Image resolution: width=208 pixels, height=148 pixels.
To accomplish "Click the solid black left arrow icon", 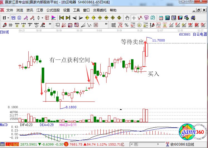I will 75,18.
